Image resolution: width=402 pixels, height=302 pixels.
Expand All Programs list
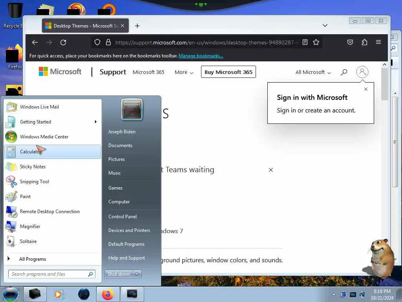coord(53,259)
